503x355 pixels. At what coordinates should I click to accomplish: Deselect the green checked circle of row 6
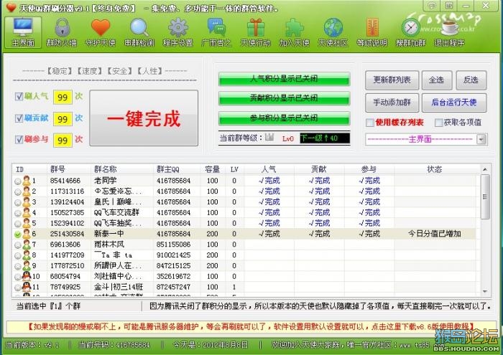coord(18,235)
